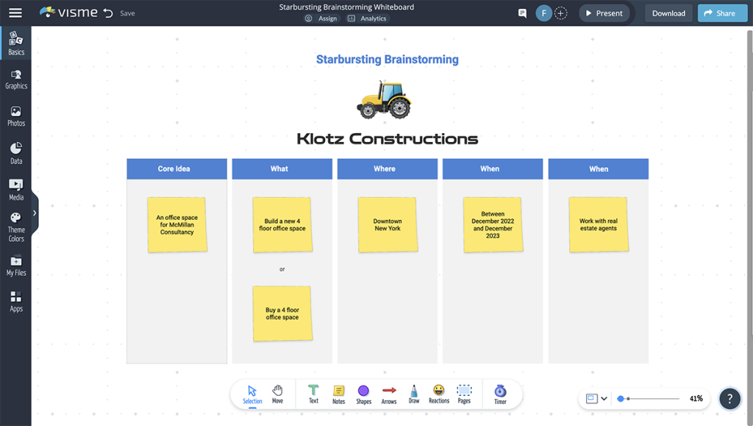This screenshot has height=426, width=753.
Task: Open the Media panel
Action: point(15,189)
